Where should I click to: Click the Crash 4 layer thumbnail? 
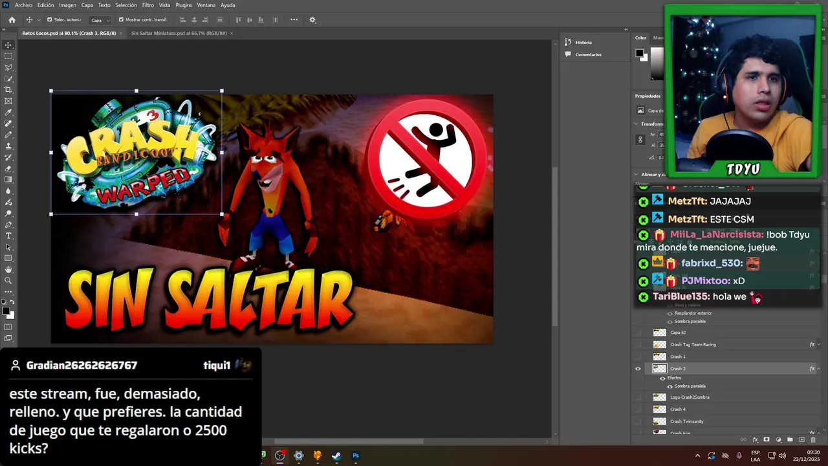click(x=659, y=409)
